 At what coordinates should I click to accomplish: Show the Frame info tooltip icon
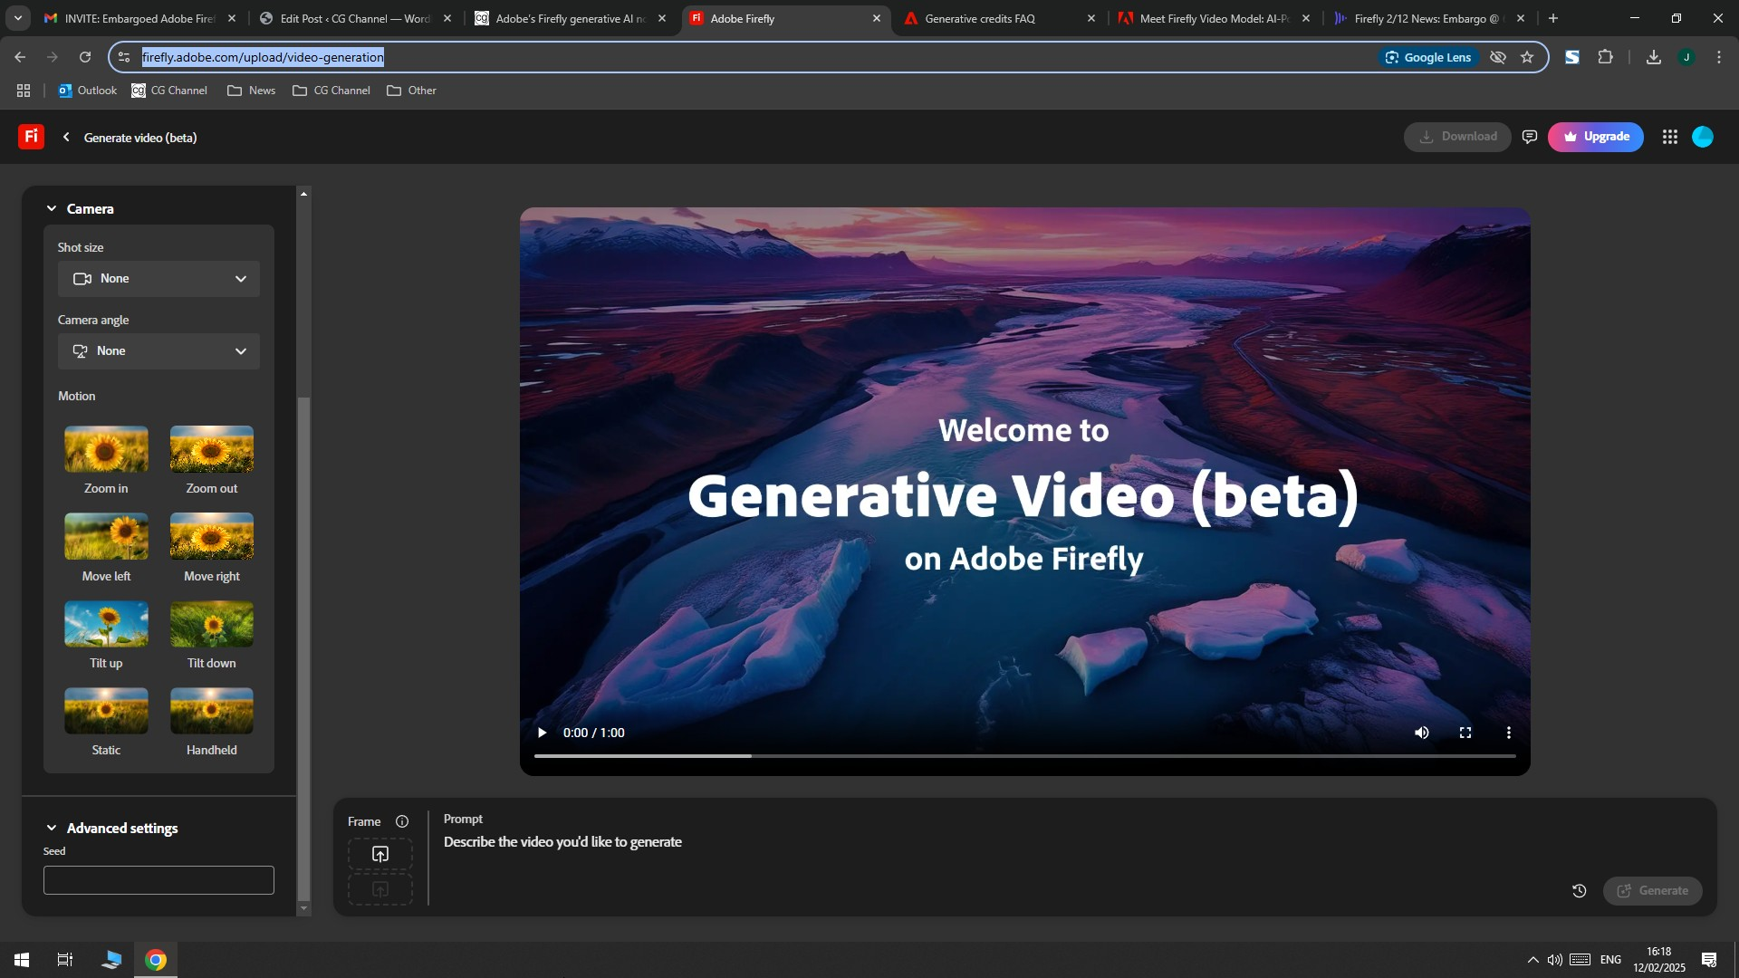point(402,821)
